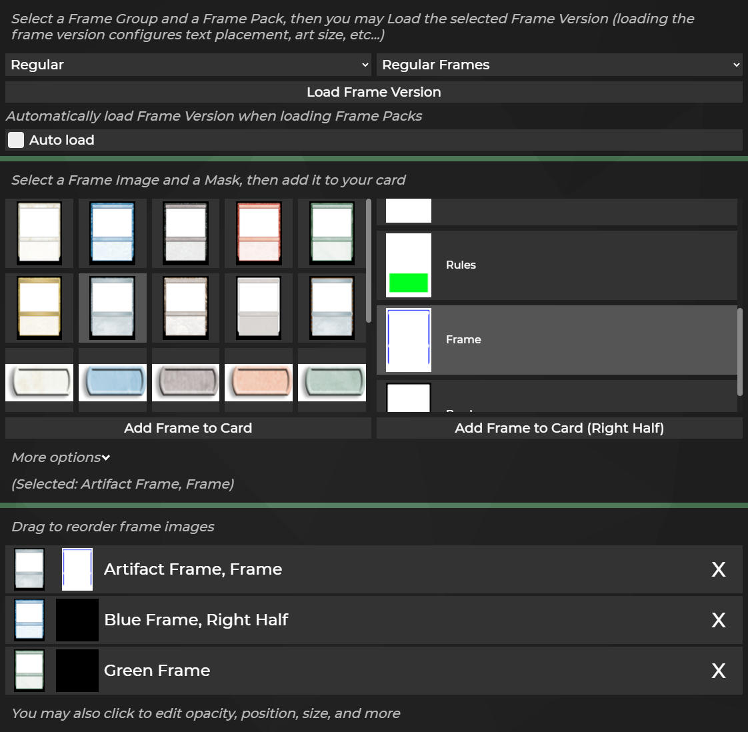Choose the green frame thumbnail

331,233
